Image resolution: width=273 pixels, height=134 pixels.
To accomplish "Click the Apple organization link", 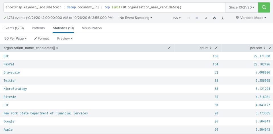I will (x=8, y=129).
